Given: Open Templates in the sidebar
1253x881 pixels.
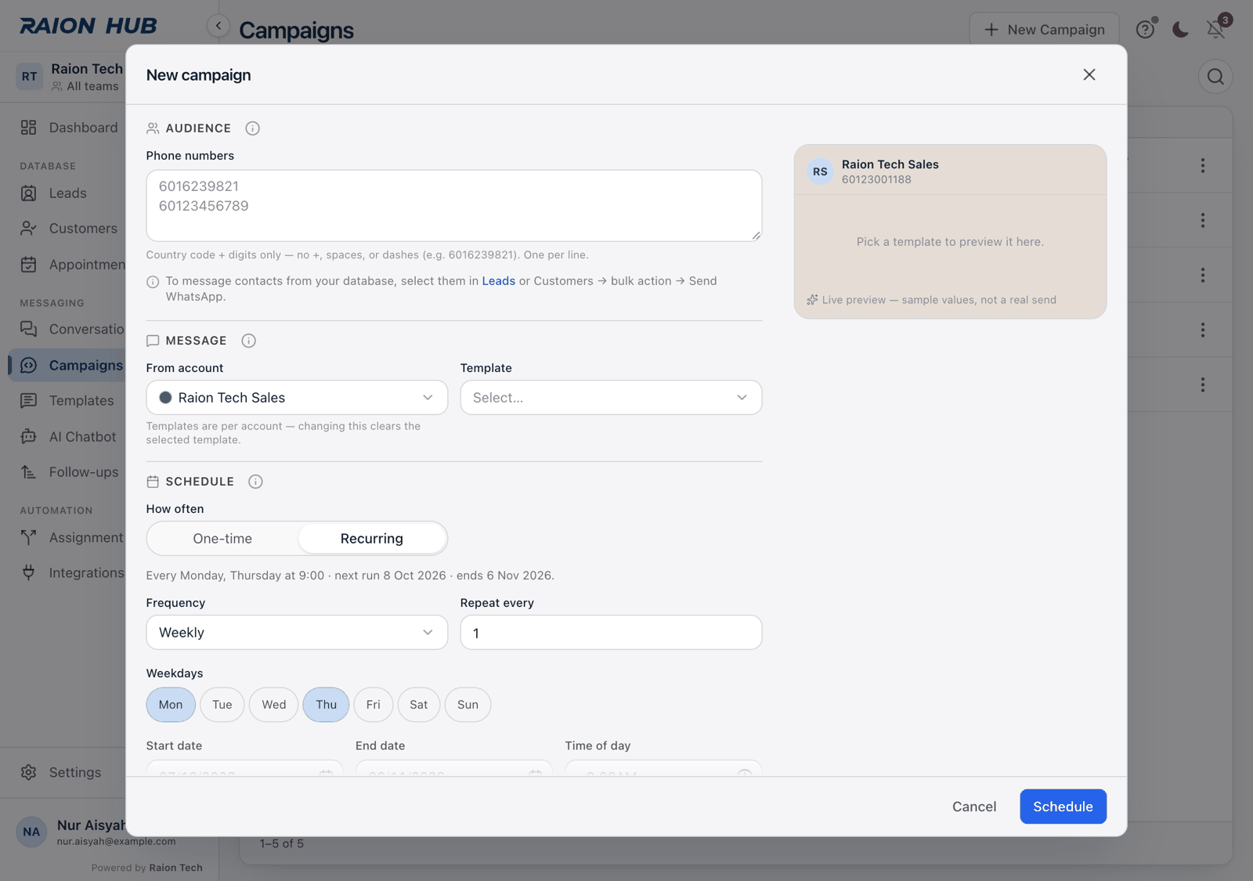Looking at the screenshot, I should tap(67, 401).
